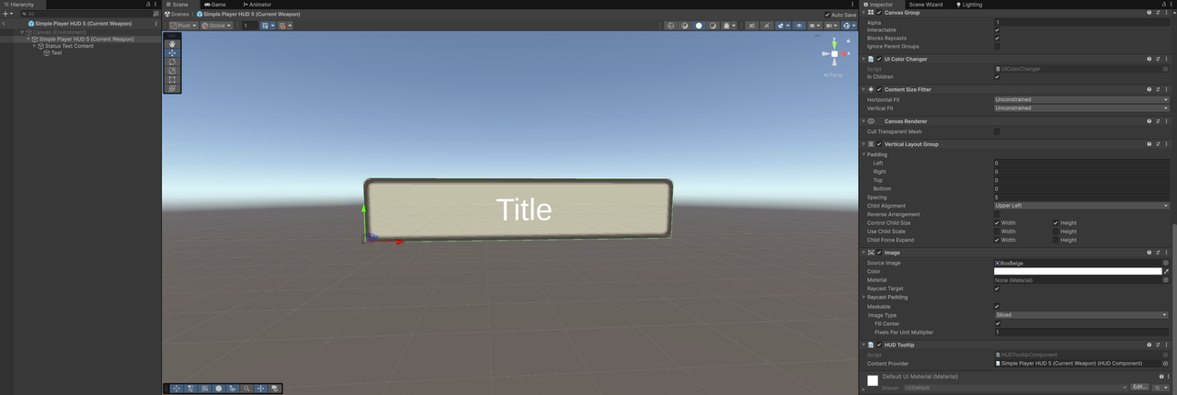This screenshot has width=1177, height=395.
Task: Toggle Interactable checkbox in Canvas Group
Action: 997,30
